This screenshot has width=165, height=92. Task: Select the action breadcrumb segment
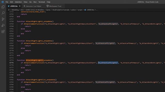pyautogui.click(x=73, y=10)
